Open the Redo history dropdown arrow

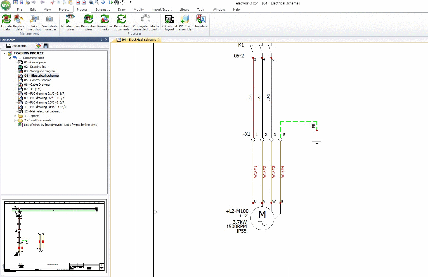pos(46,2)
